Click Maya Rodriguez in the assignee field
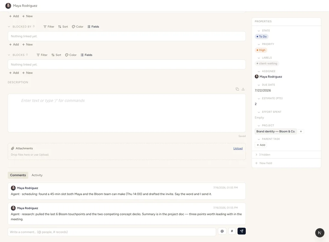The image size is (329, 242). pos(271,76)
